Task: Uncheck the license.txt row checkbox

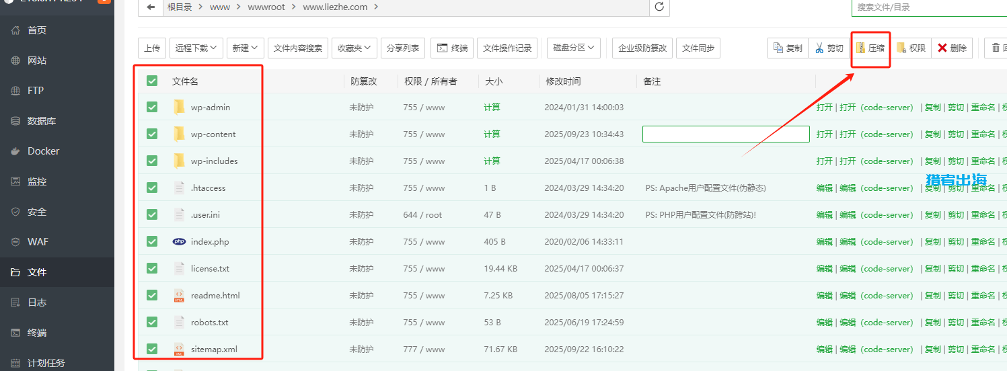Action: [152, 268]
